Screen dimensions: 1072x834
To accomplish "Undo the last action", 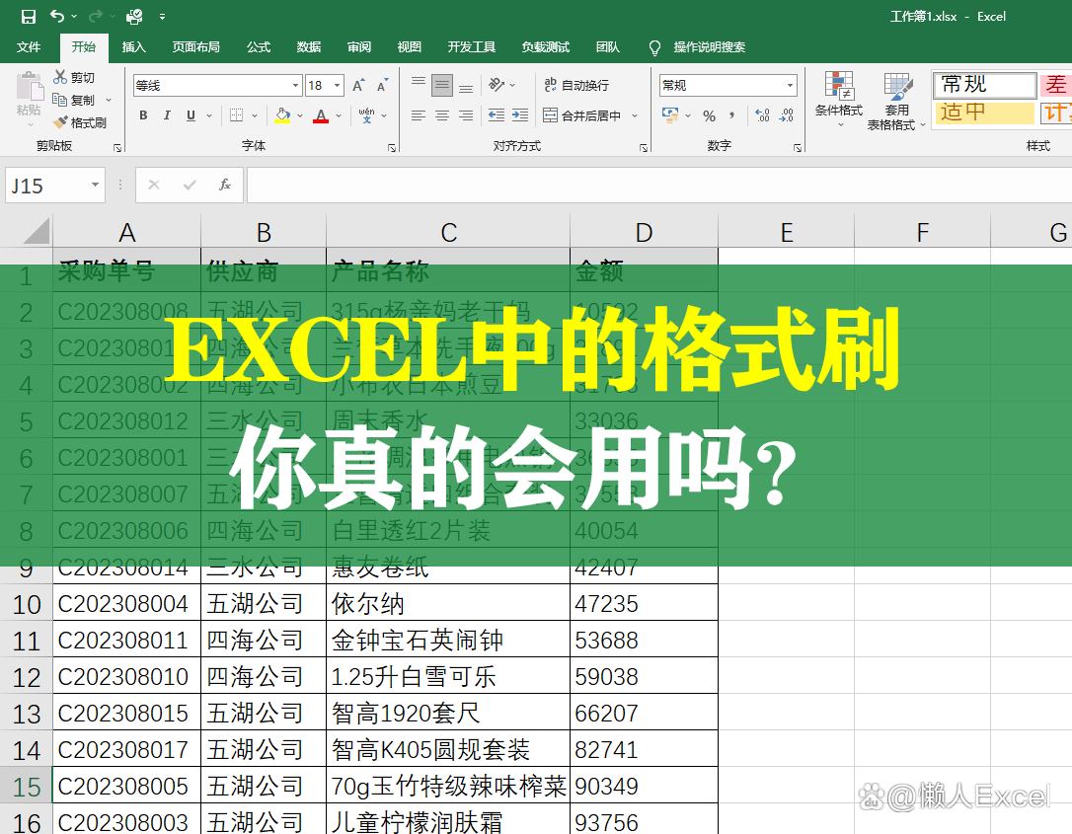I will tap(57, 17).
